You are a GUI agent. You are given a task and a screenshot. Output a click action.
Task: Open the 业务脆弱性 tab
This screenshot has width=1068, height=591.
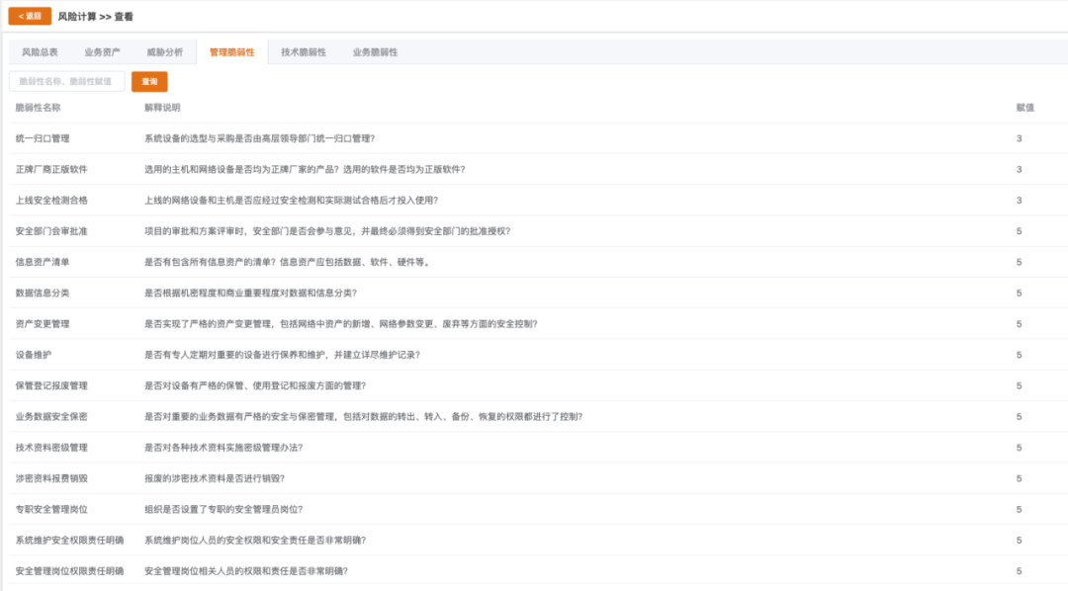pyautogui.click(x=376, y=52)
